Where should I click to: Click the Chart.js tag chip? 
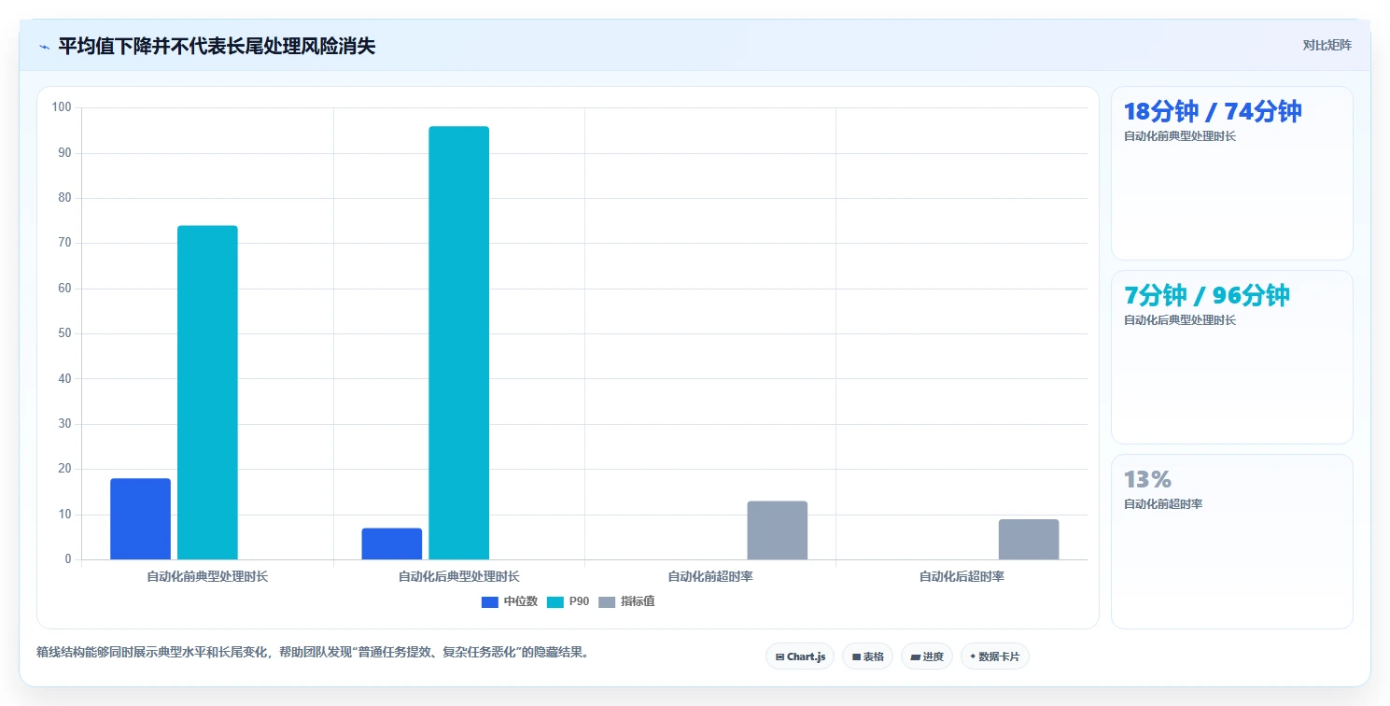click(x=800, y=657)
